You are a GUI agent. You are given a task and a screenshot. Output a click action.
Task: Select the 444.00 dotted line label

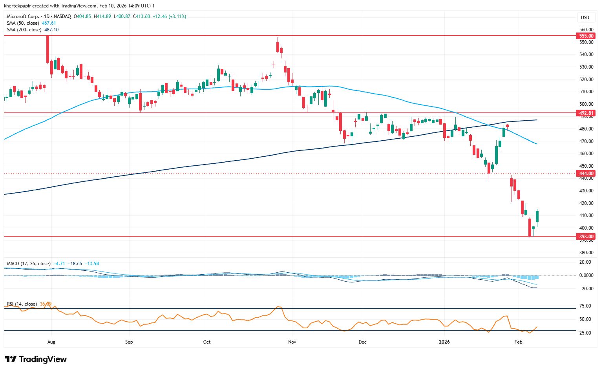pos(586,173)
